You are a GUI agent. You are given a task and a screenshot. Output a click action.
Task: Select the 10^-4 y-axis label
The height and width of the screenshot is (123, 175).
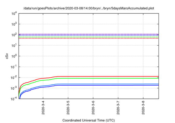click(x=14, y=99)
